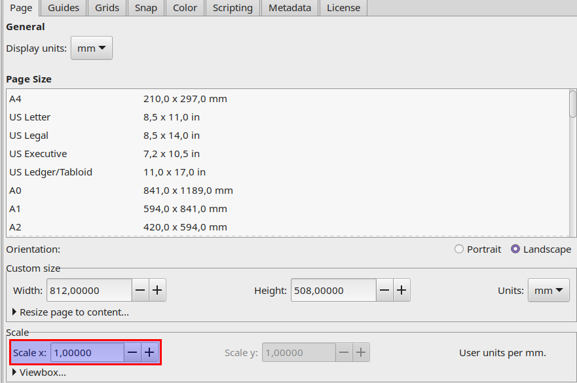The width and height of the screenshot is (577, 383).
Task: Click the 11,0 x 17,0 in dimensions
Action: [x=174, y=172]
